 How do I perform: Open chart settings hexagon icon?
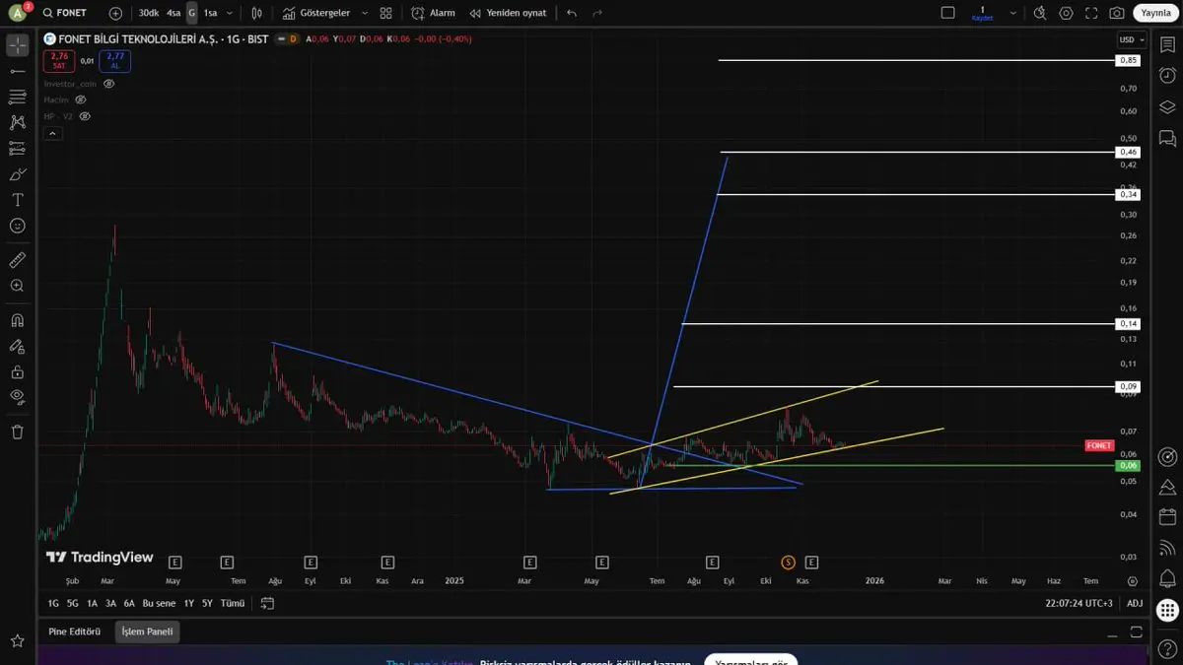1066,13
